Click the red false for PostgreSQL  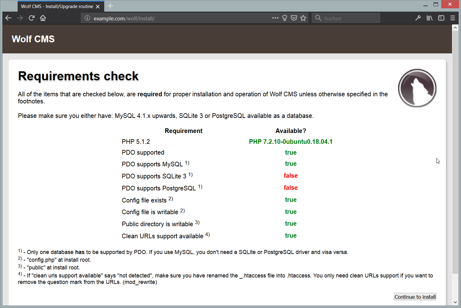[291, 188]
